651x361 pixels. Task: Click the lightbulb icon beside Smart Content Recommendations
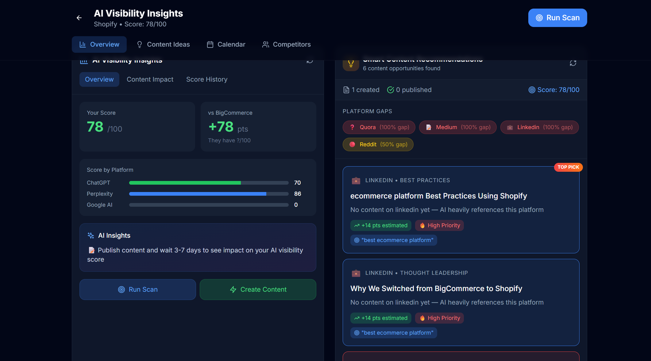351,63
